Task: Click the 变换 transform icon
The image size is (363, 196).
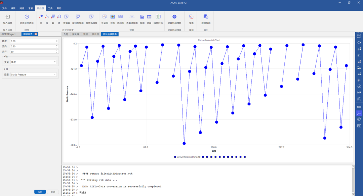Action: point(191,17)
